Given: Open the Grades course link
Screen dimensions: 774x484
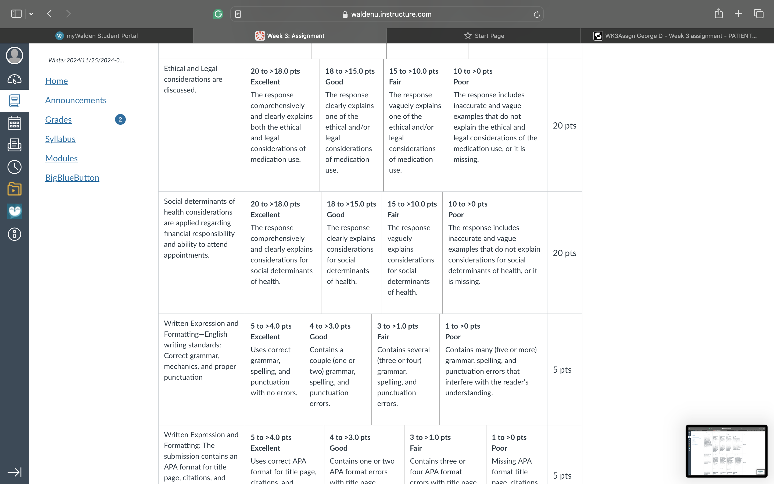Looking at the screenshot, I should click(58, 119).
